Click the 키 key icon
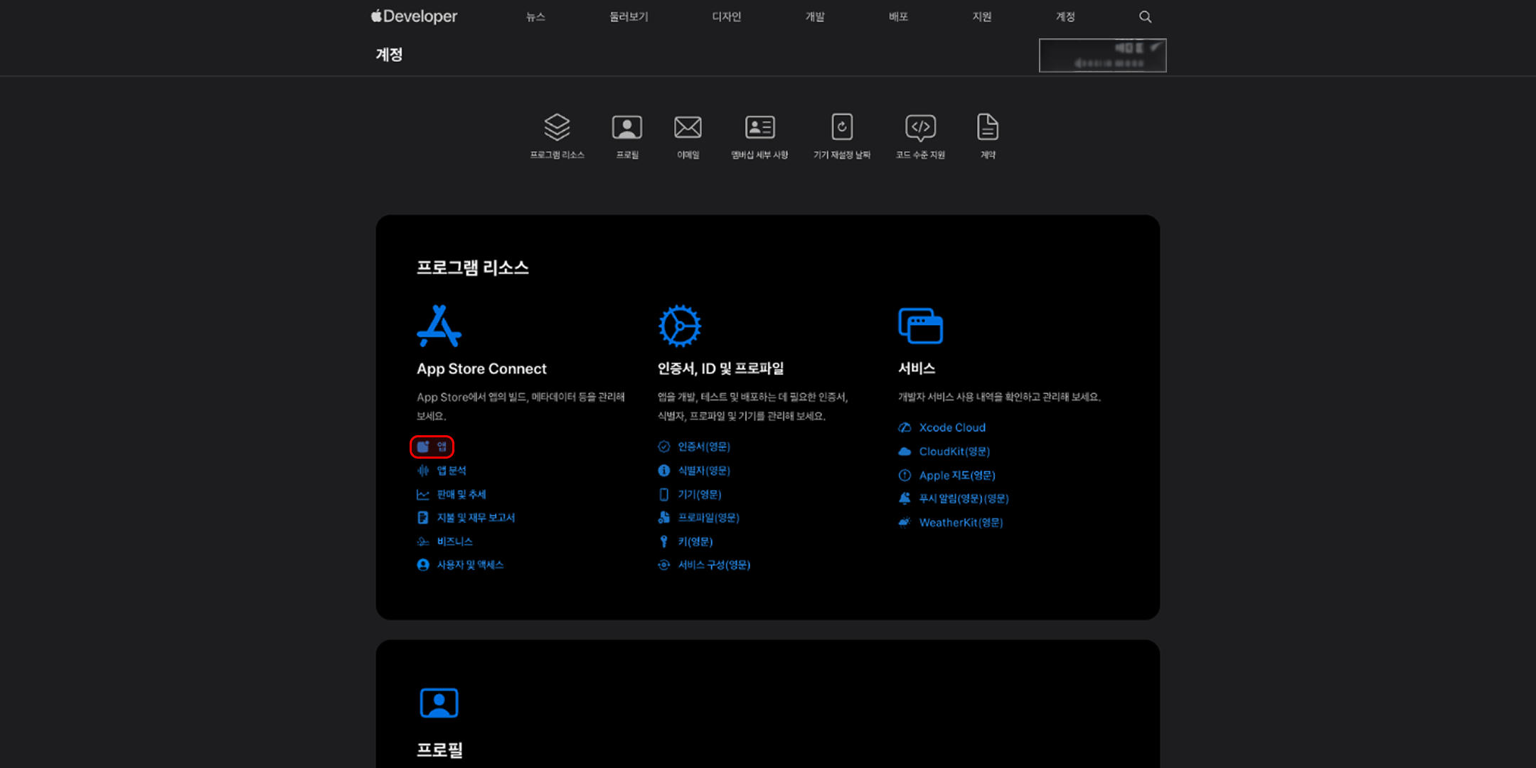The image size is (1536, 768). tap(664, 541)
